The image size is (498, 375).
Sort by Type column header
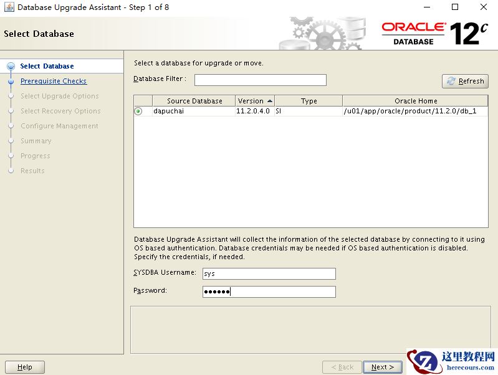click(309, 101)
